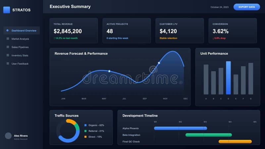
Task: Click the data point near Nov on revenue chart
Action: click(159, 63)
